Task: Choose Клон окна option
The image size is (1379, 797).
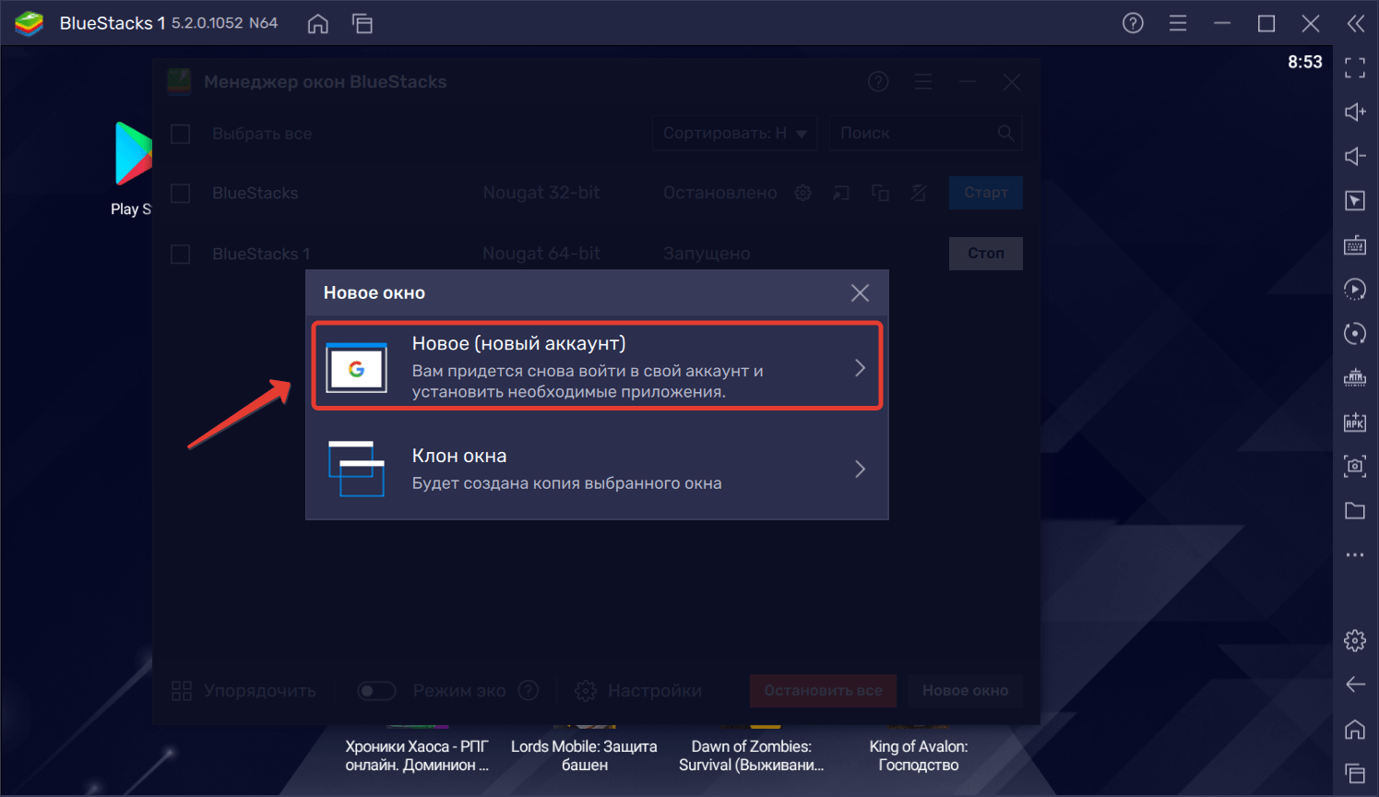Action: [598, 469]
